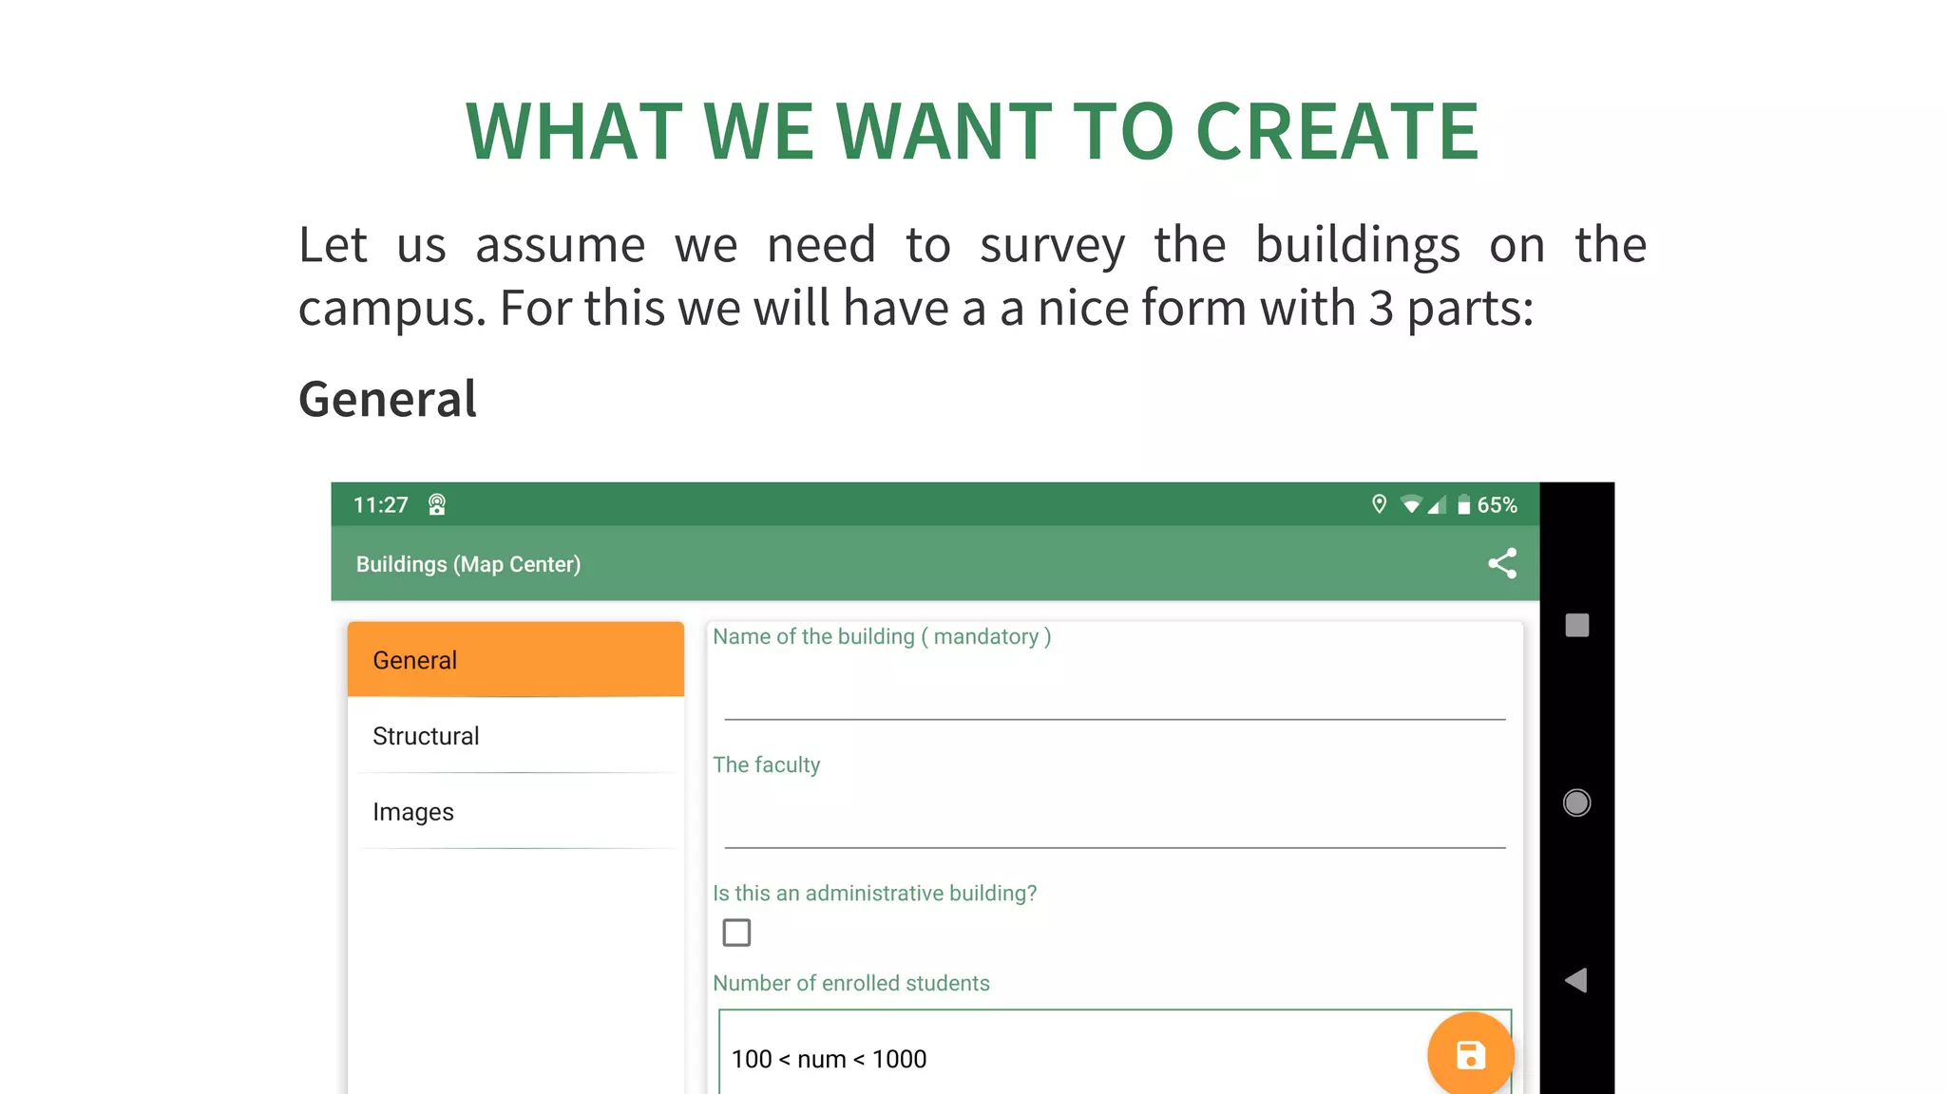Image resolution: width=1946 pixels, height=1094 pixels.
Task: Tap the battery status icon
Action: 1463,504
